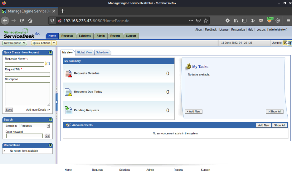Click the cookie extension icon in toolbar
Image resolution: width=292 pixels, height=176 pixels.
(278, 21)
